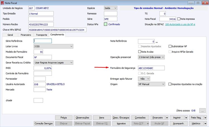The image size is (209, 127).
Task: Open the 100-Autorizado o uso da NF-e link
Action: [x=180, y=24]
